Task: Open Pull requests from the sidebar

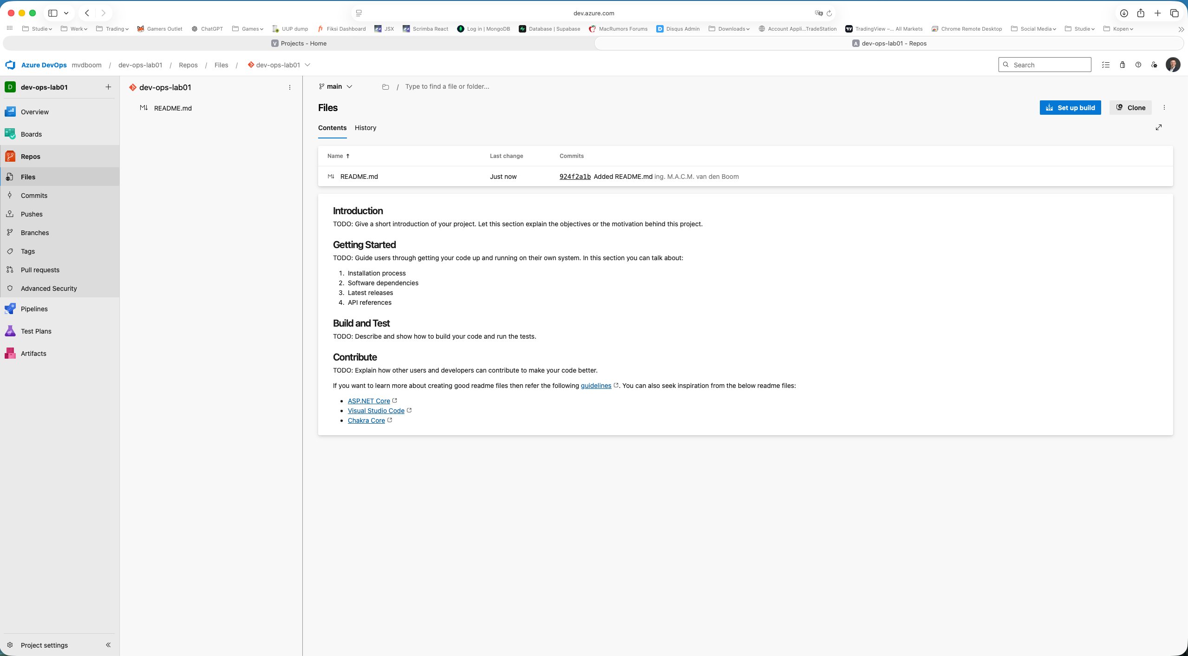Action: click(x=39, y=269)
